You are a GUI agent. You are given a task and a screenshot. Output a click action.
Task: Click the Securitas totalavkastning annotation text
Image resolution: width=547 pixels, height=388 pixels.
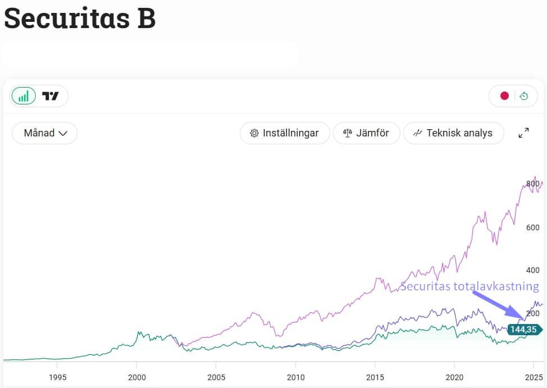click(x=469, y=286)
